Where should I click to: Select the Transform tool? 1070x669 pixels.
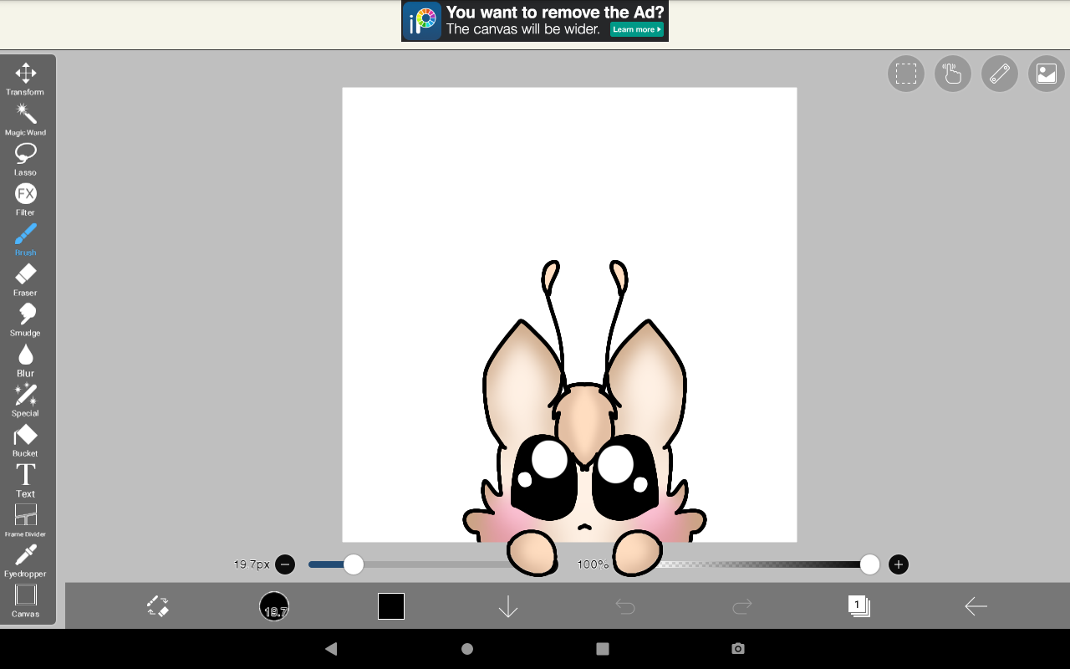(26, 78)
